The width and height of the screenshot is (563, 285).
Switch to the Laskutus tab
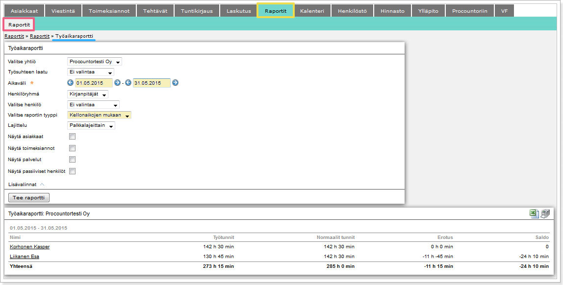pos(238,11)
